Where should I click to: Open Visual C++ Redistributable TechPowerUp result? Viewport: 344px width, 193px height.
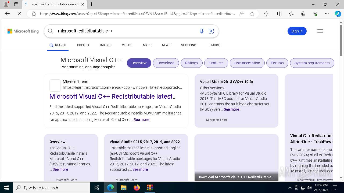point(312,139)
